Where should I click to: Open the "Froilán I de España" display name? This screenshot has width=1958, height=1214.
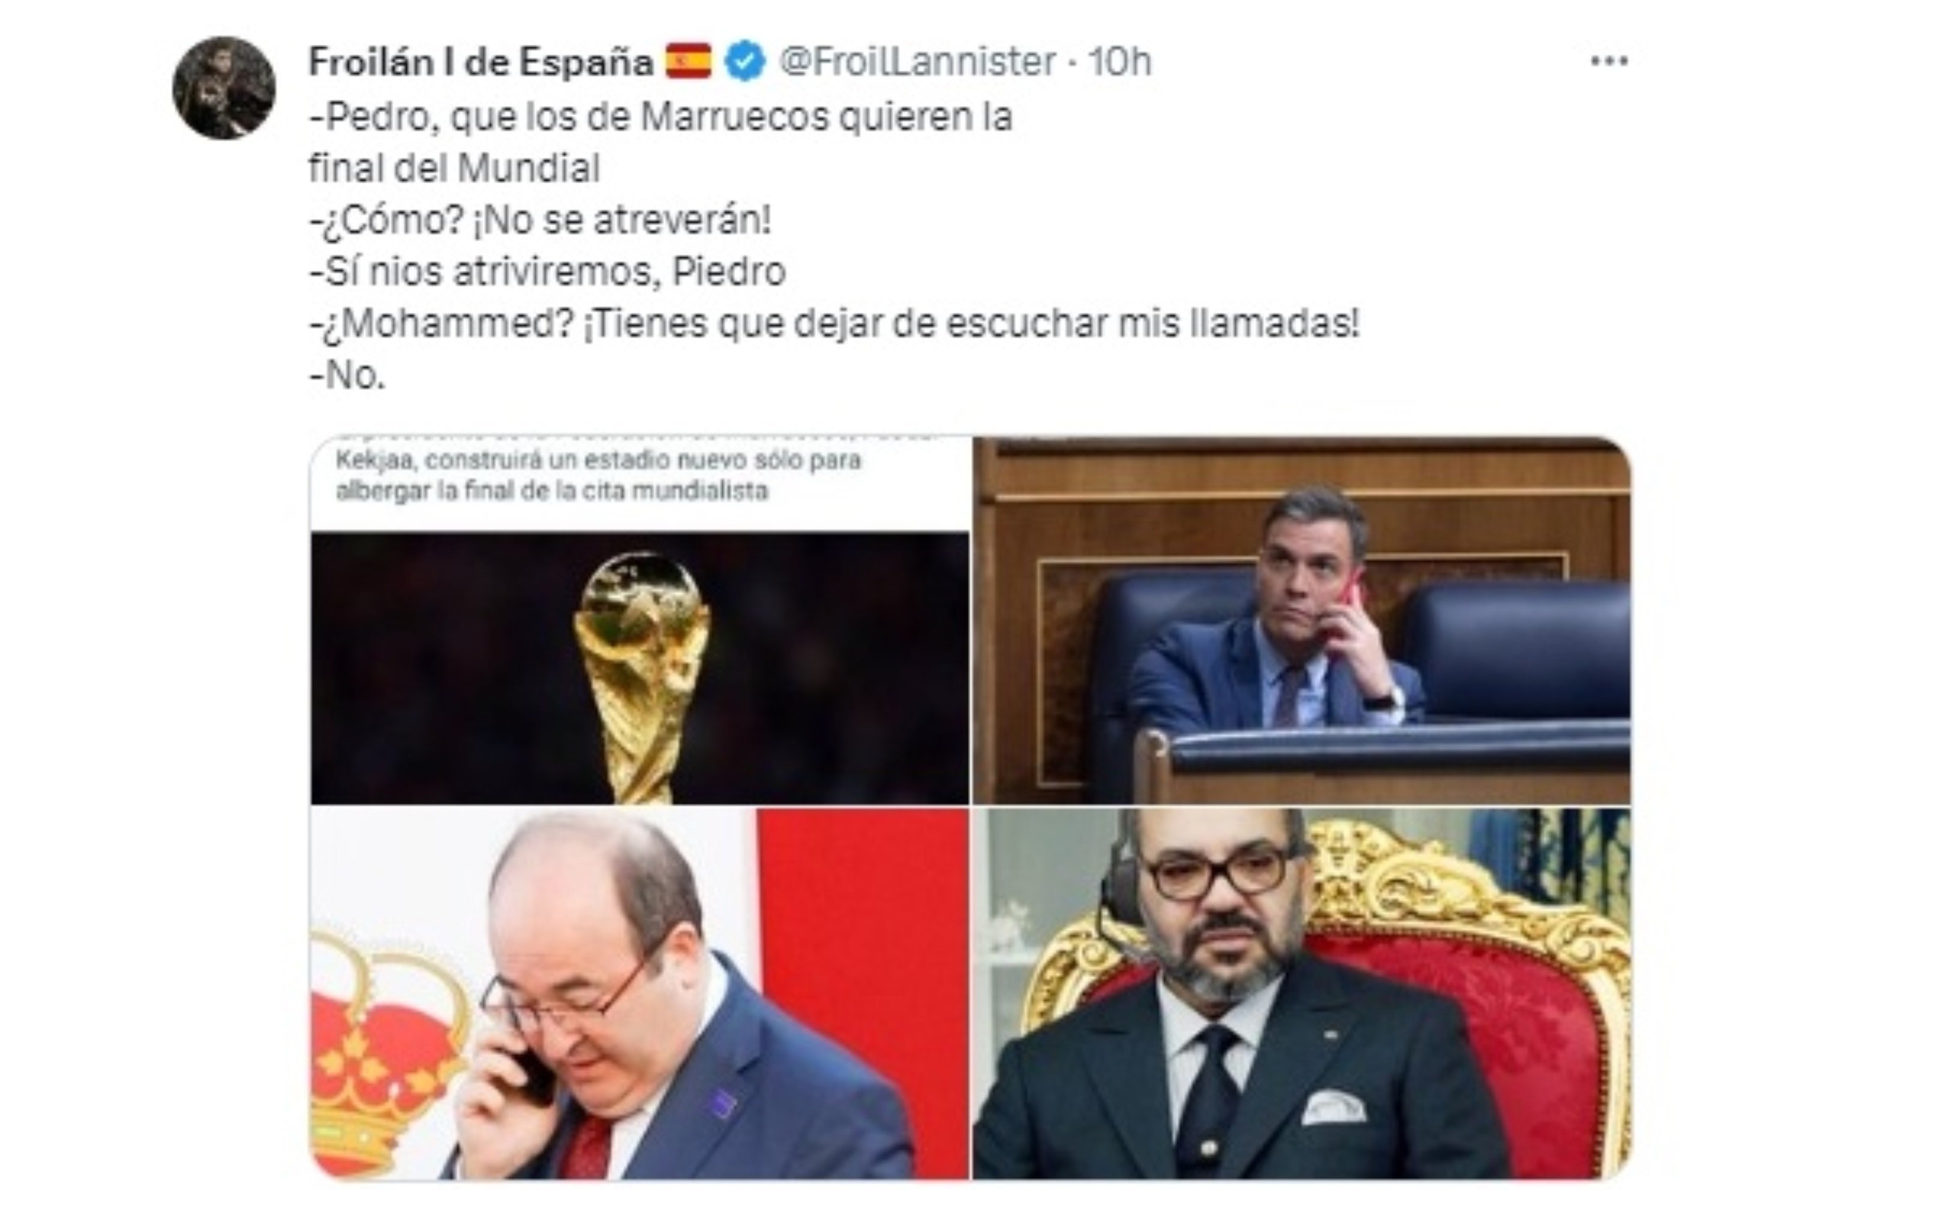click(481, 62)
